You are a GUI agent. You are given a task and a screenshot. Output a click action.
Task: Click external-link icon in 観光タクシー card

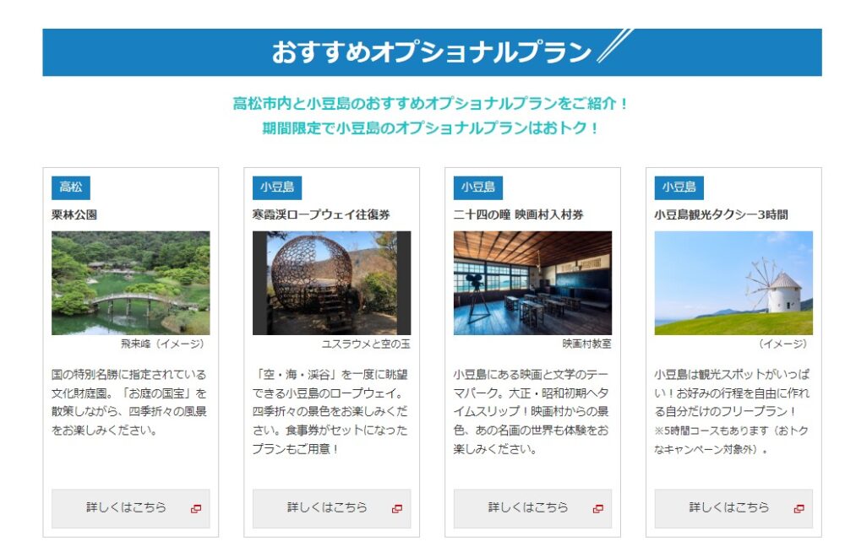tap(799, 508)
